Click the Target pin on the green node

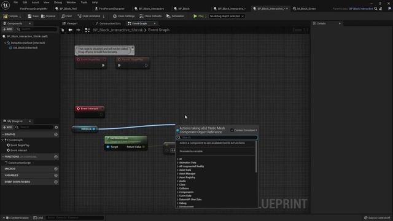coord(108,147)
